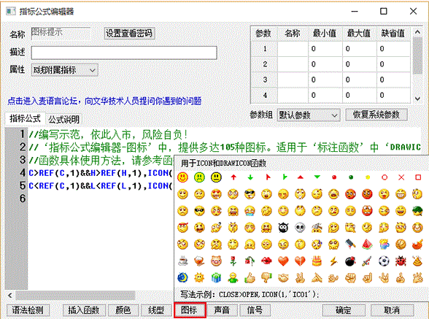
Task: Click the parameter table scroll-down arrow
Action: [x=417, y=99]
